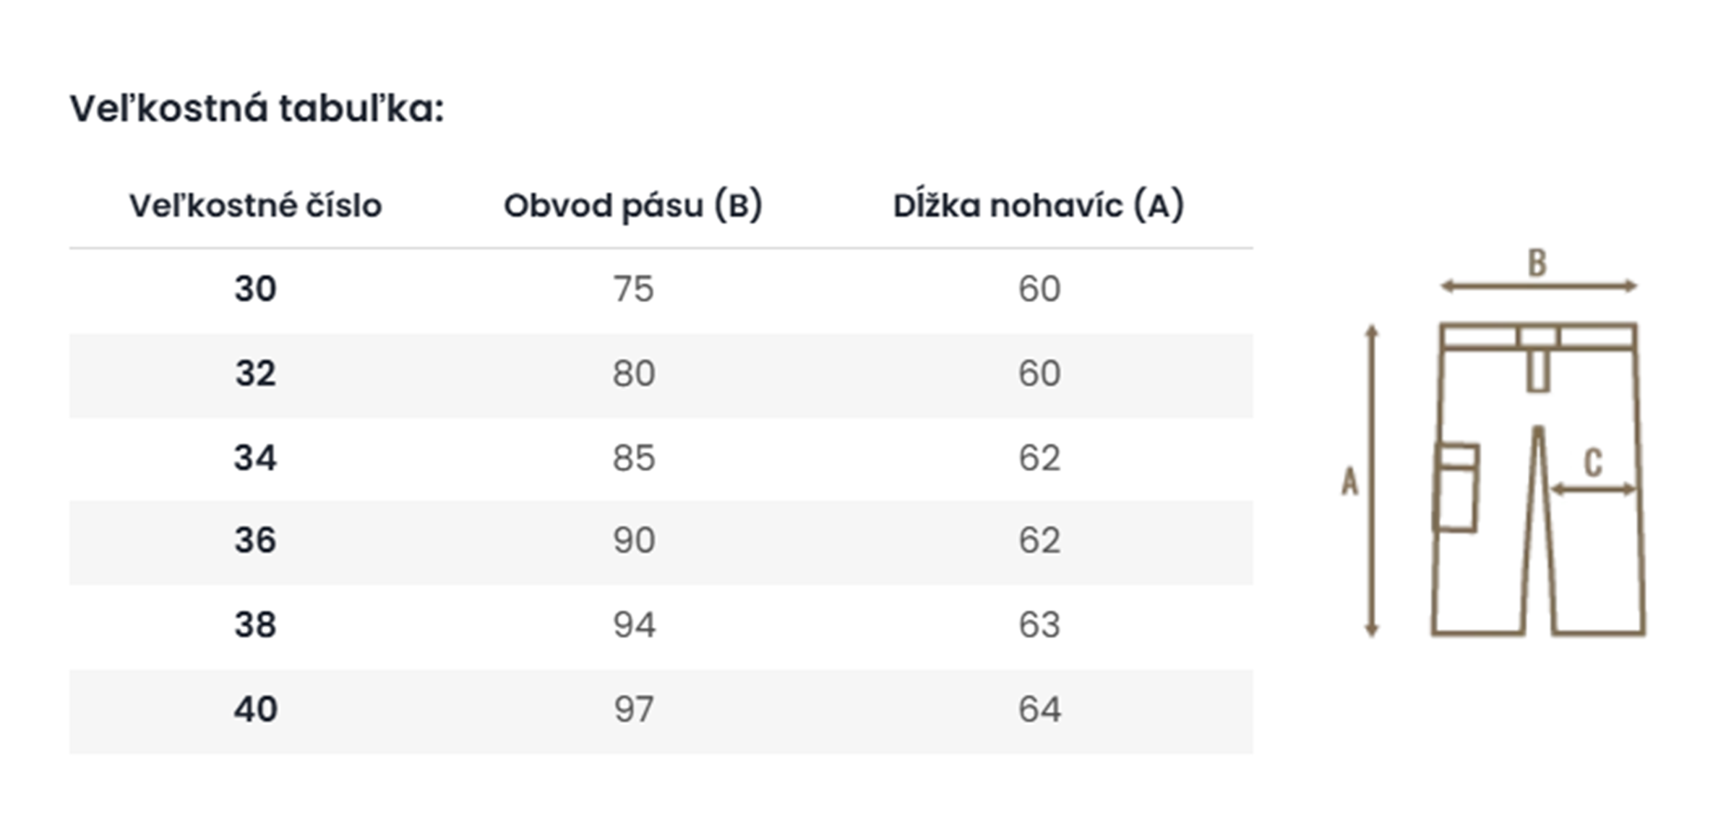The height and width of the screenshot is (817, 1713).
Task: Click the side pocket on shorts diagram
Action: tap(1456, 488)
